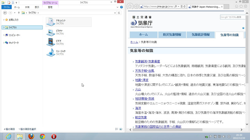
Task: Launch Firefox from the taskbar
Action: coord(31,136)
